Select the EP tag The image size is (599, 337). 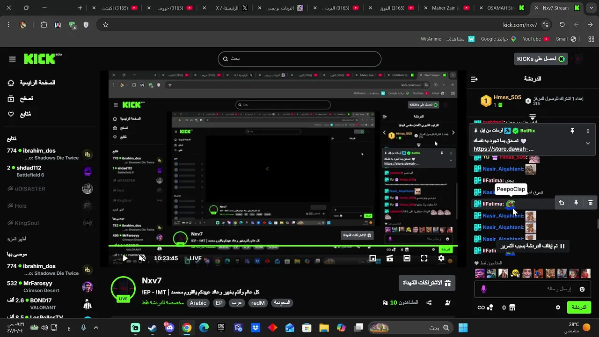click(x=219, y=303)
